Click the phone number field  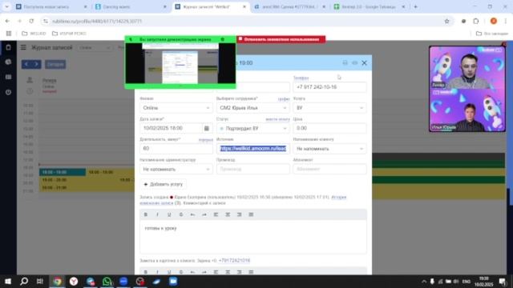tap(329, 87)
